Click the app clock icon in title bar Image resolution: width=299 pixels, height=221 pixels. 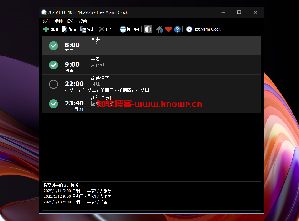point(44,12)
